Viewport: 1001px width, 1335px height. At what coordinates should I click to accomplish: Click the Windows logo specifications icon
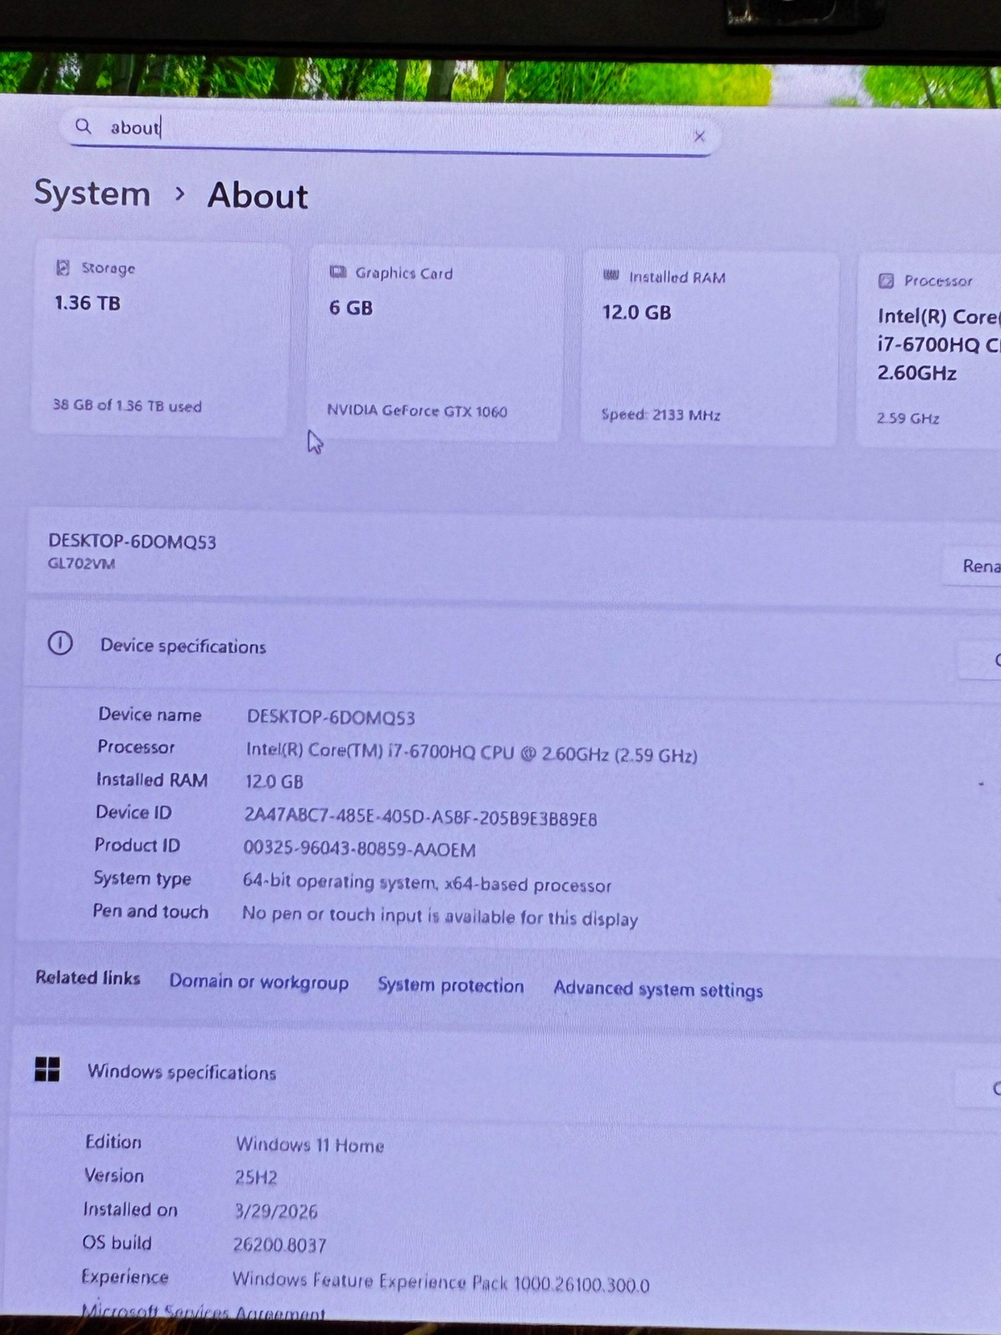48,1069
